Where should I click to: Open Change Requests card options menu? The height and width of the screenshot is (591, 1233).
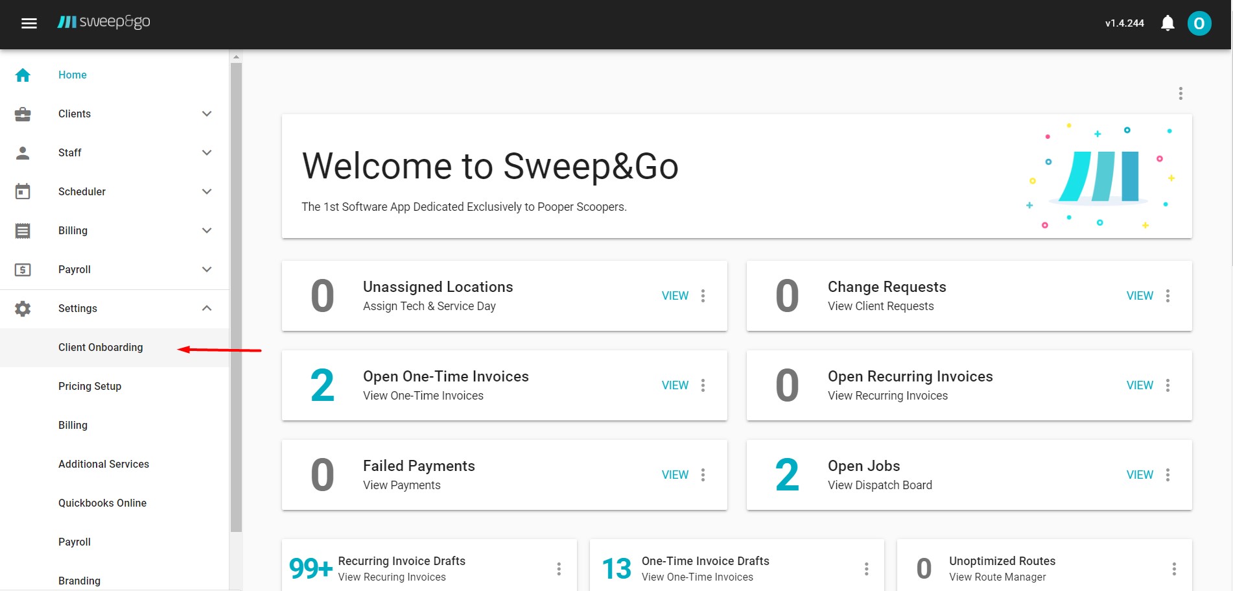tap(1168, 296)
